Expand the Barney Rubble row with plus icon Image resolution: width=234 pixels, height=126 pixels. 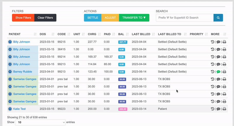10,72
